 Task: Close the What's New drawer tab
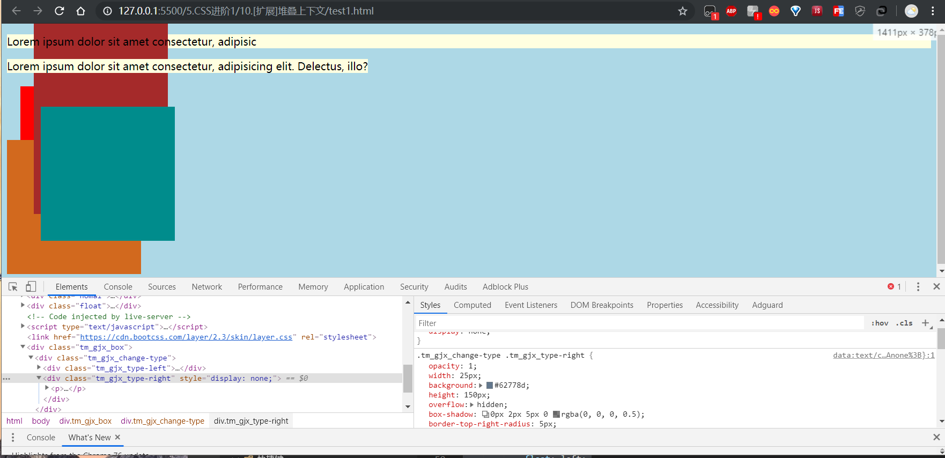[x=117, y=437]
